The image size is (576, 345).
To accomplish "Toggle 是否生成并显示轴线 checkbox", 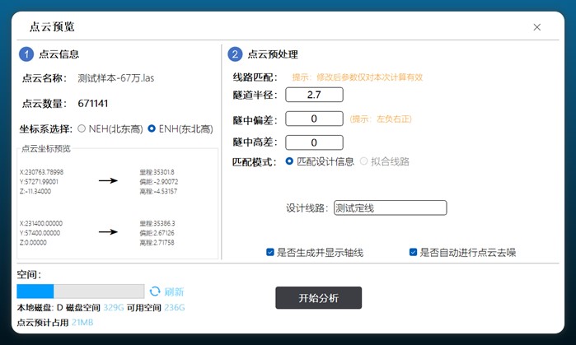I will click(x=270, y=252).
